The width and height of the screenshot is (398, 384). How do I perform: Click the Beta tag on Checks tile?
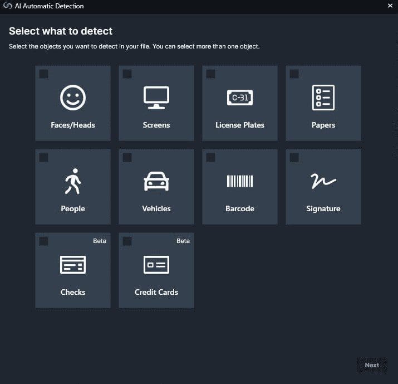(x=100, y=241)
